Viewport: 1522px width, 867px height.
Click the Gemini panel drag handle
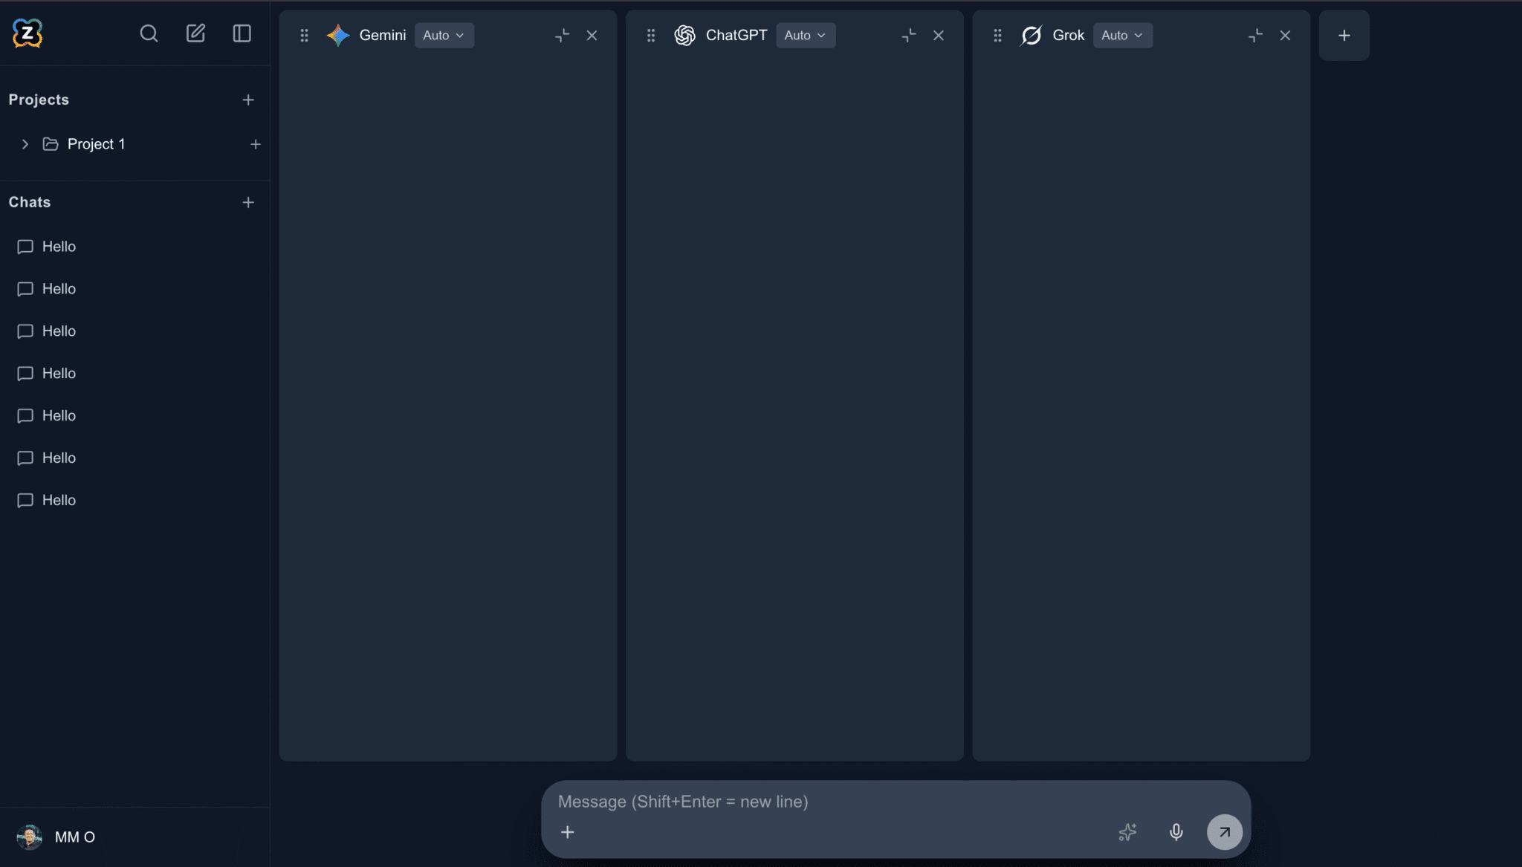point(305,35)
